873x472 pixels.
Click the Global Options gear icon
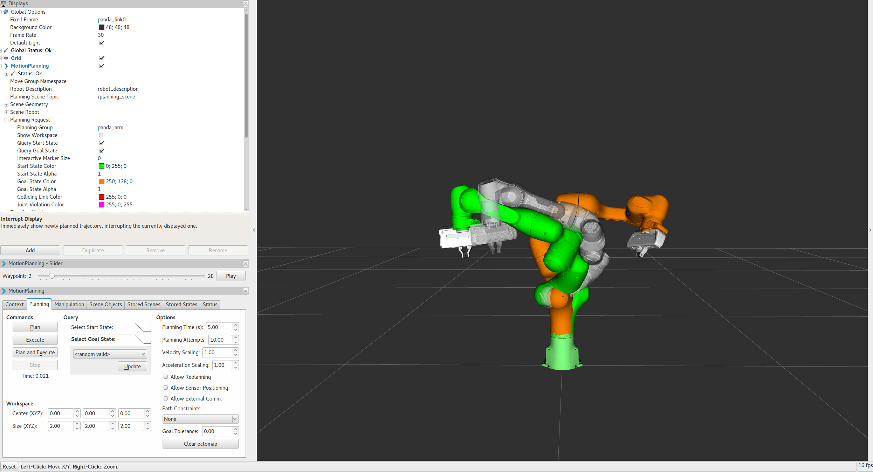[6, 12]
